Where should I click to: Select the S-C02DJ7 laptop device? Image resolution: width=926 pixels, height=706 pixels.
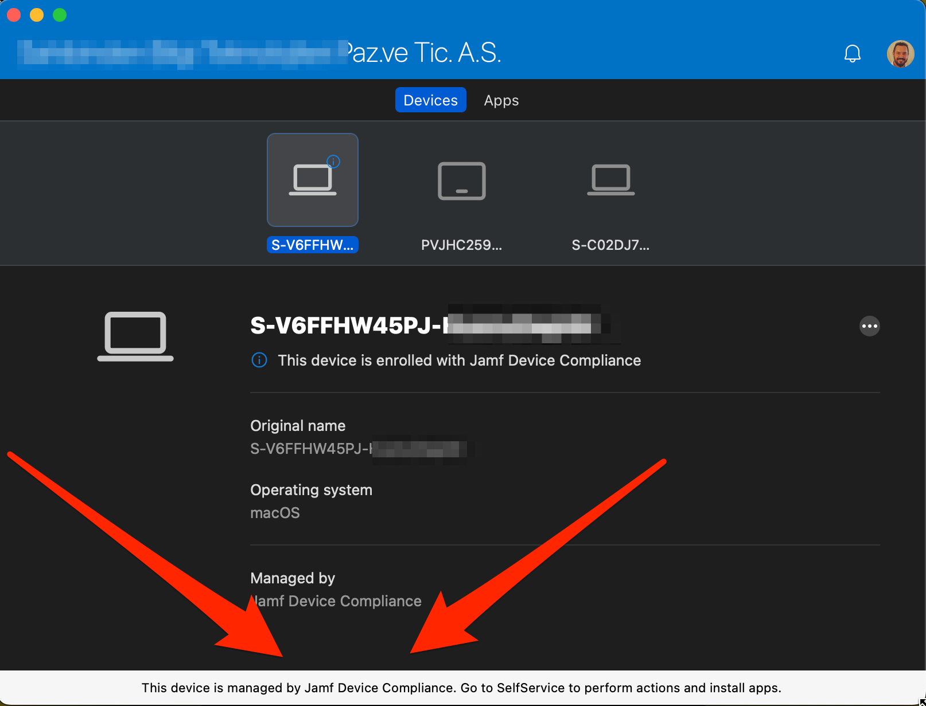click(x=611, y=180)
